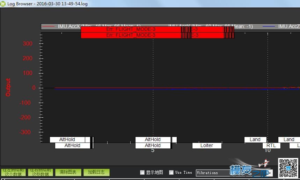Click the blue IMU.AccZ legend line
This screenshot has height=180, width=300.
click(x=269, y=27)
